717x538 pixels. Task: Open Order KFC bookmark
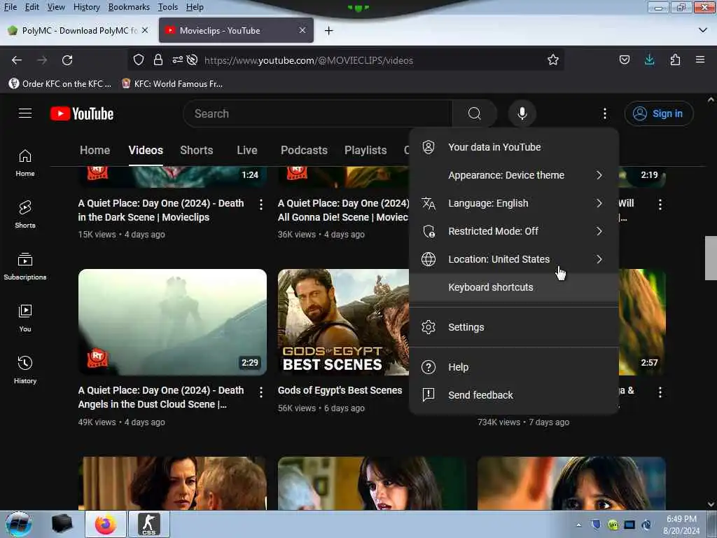point(60,84)
